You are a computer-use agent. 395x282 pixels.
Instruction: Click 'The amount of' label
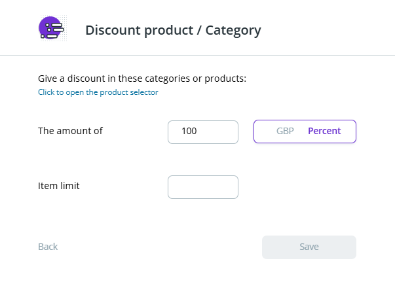point(71,131)
